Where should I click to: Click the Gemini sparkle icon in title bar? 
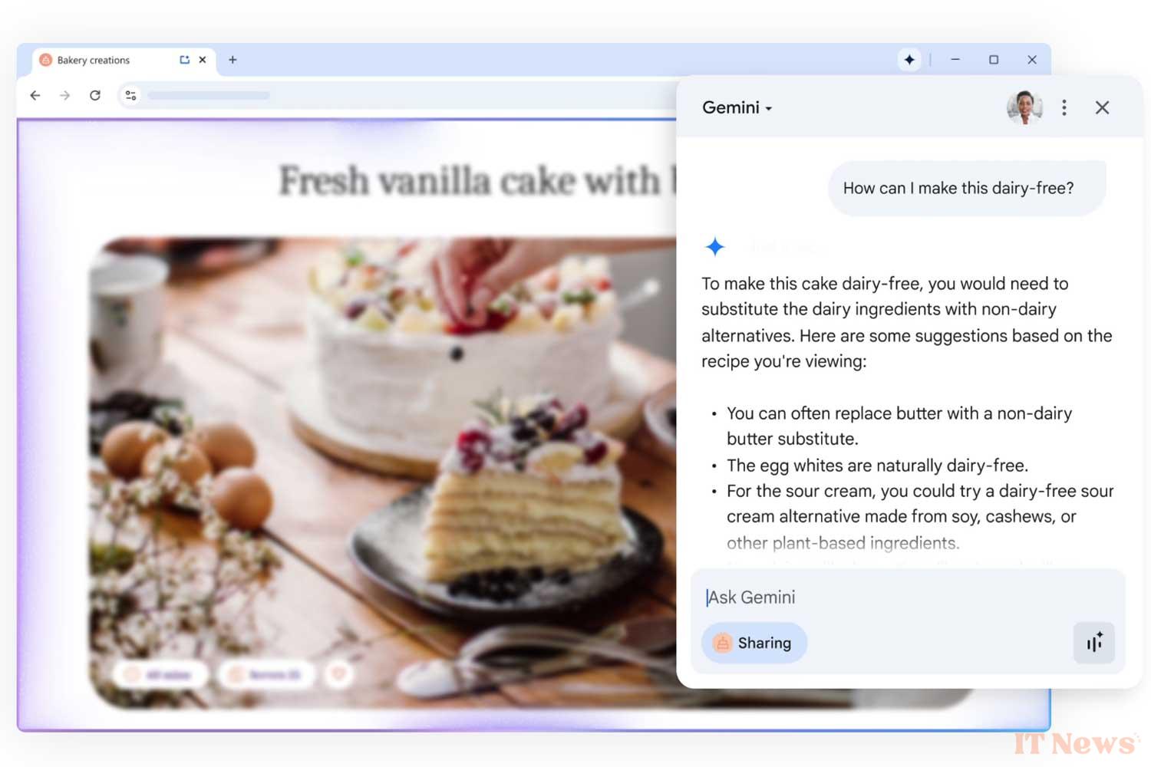click(x=909, y=60)
